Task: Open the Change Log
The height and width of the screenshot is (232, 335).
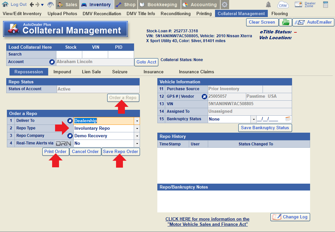Action: (290, 217)
